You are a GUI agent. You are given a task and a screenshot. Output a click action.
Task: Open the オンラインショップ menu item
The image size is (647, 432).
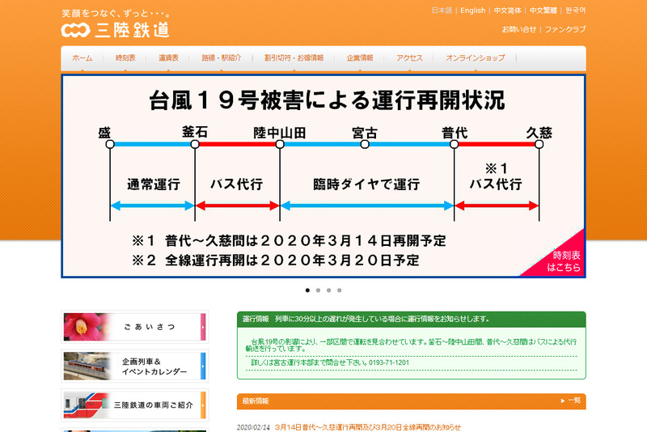click(x=476, y=58)
